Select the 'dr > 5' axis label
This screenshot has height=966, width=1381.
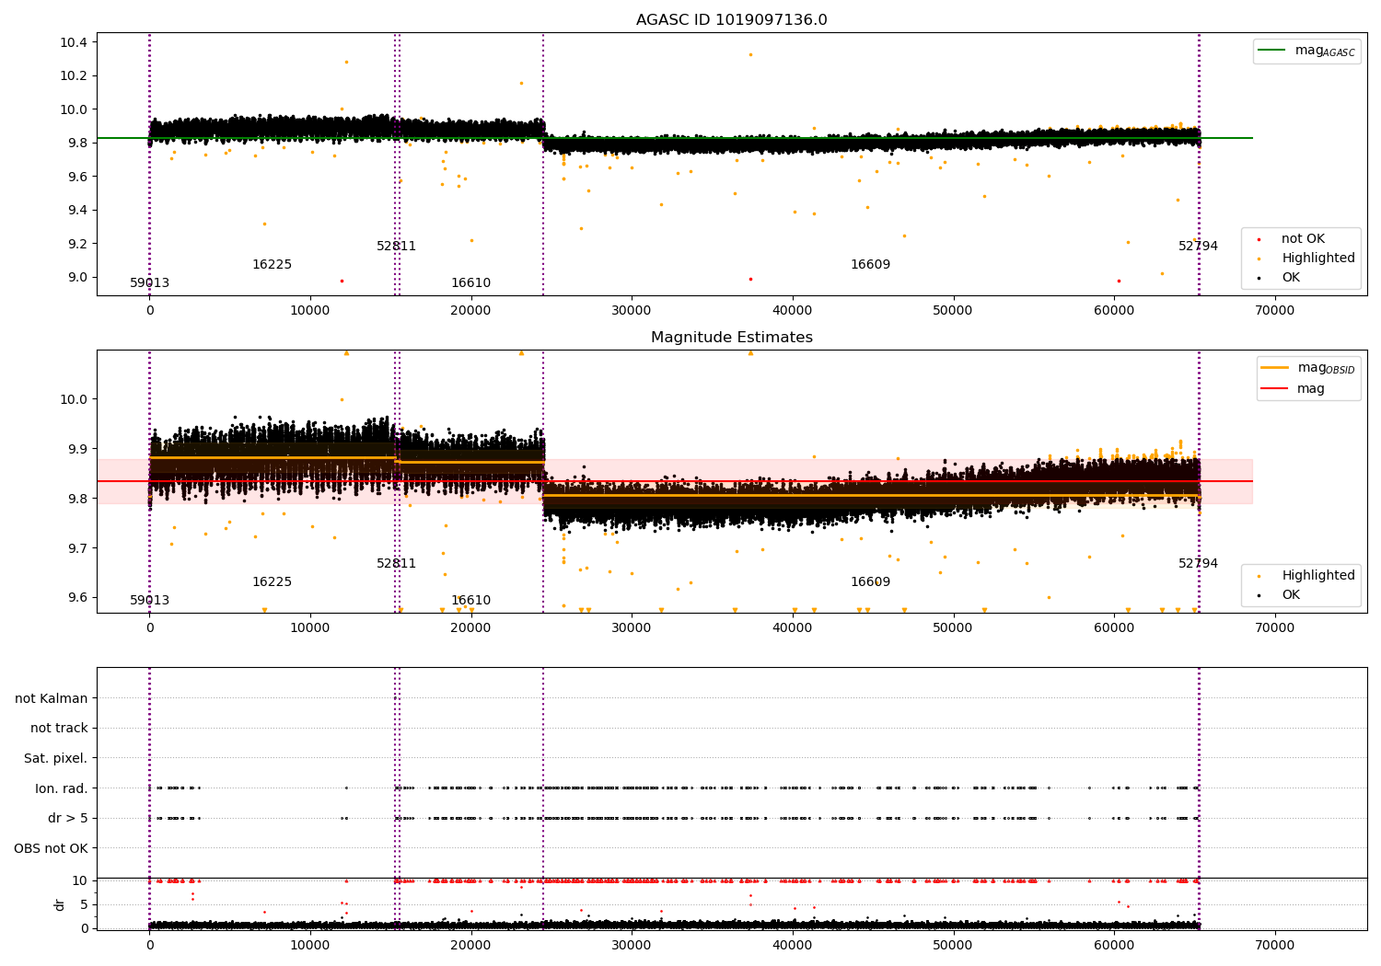pyautogui.click(x=68, y=818)
